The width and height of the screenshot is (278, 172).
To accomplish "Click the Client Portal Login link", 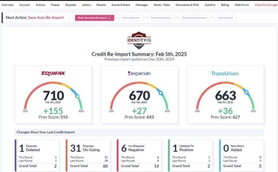I will (266, 5).
